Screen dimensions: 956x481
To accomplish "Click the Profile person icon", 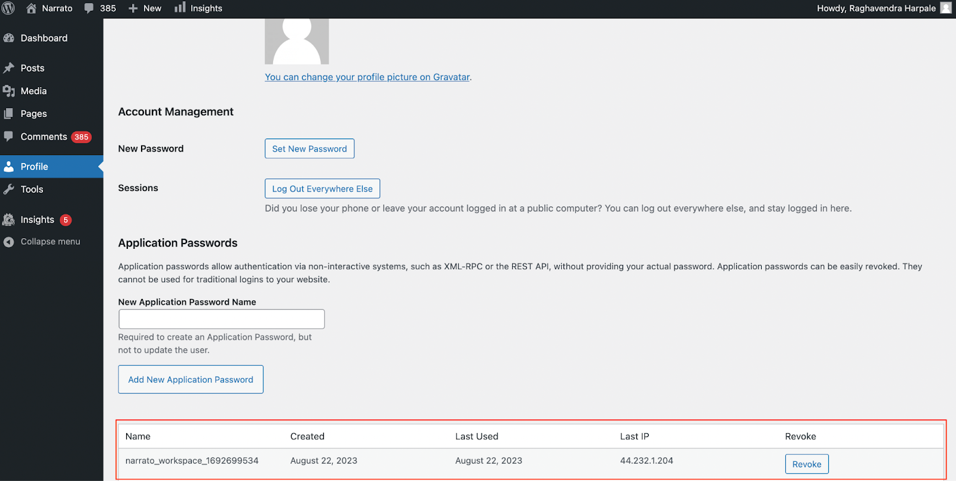I will pyautogui.click(x=8, y=166).
